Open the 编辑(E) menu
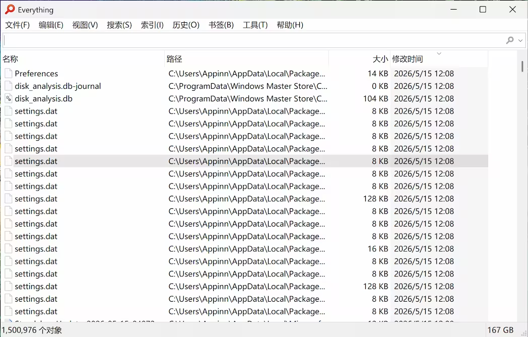Screen dimensions: 528x337 pyautogui.click(x=51, y=25)
